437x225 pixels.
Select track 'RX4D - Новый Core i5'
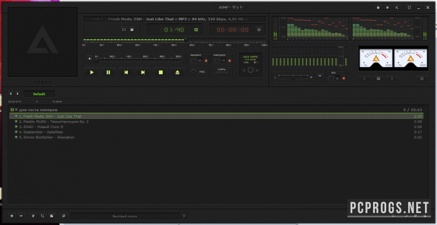[216, 127]
